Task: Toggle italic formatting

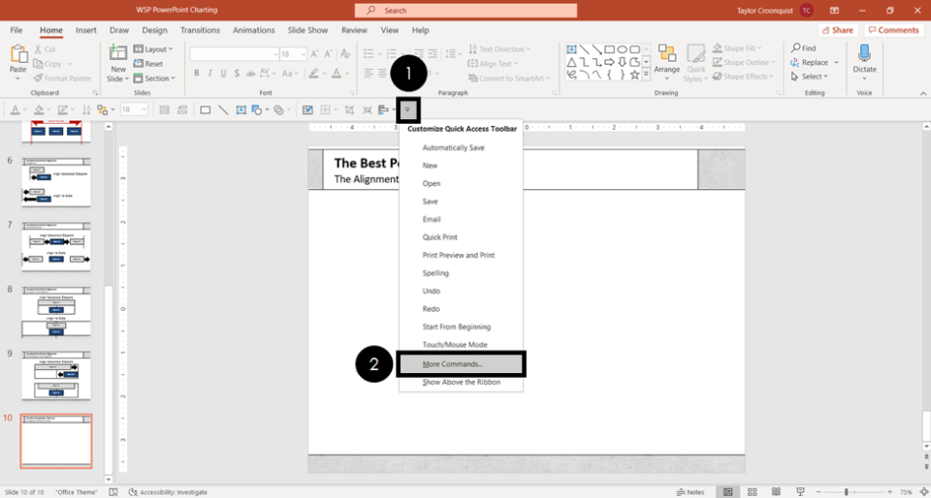Action: (209, 74)
